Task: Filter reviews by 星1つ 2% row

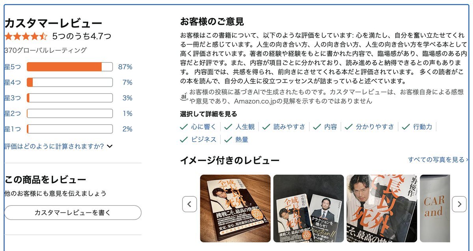Action: (x=68, y=129)
